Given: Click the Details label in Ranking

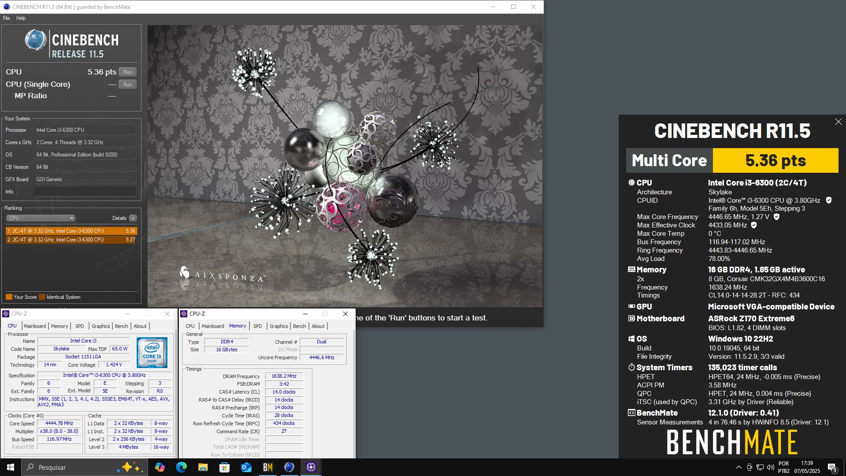Looking at the screenshot, I should [x=119, y=218].
